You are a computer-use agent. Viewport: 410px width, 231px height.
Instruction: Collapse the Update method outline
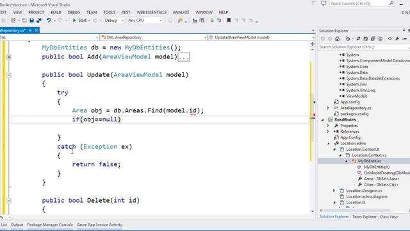(8, 75)
